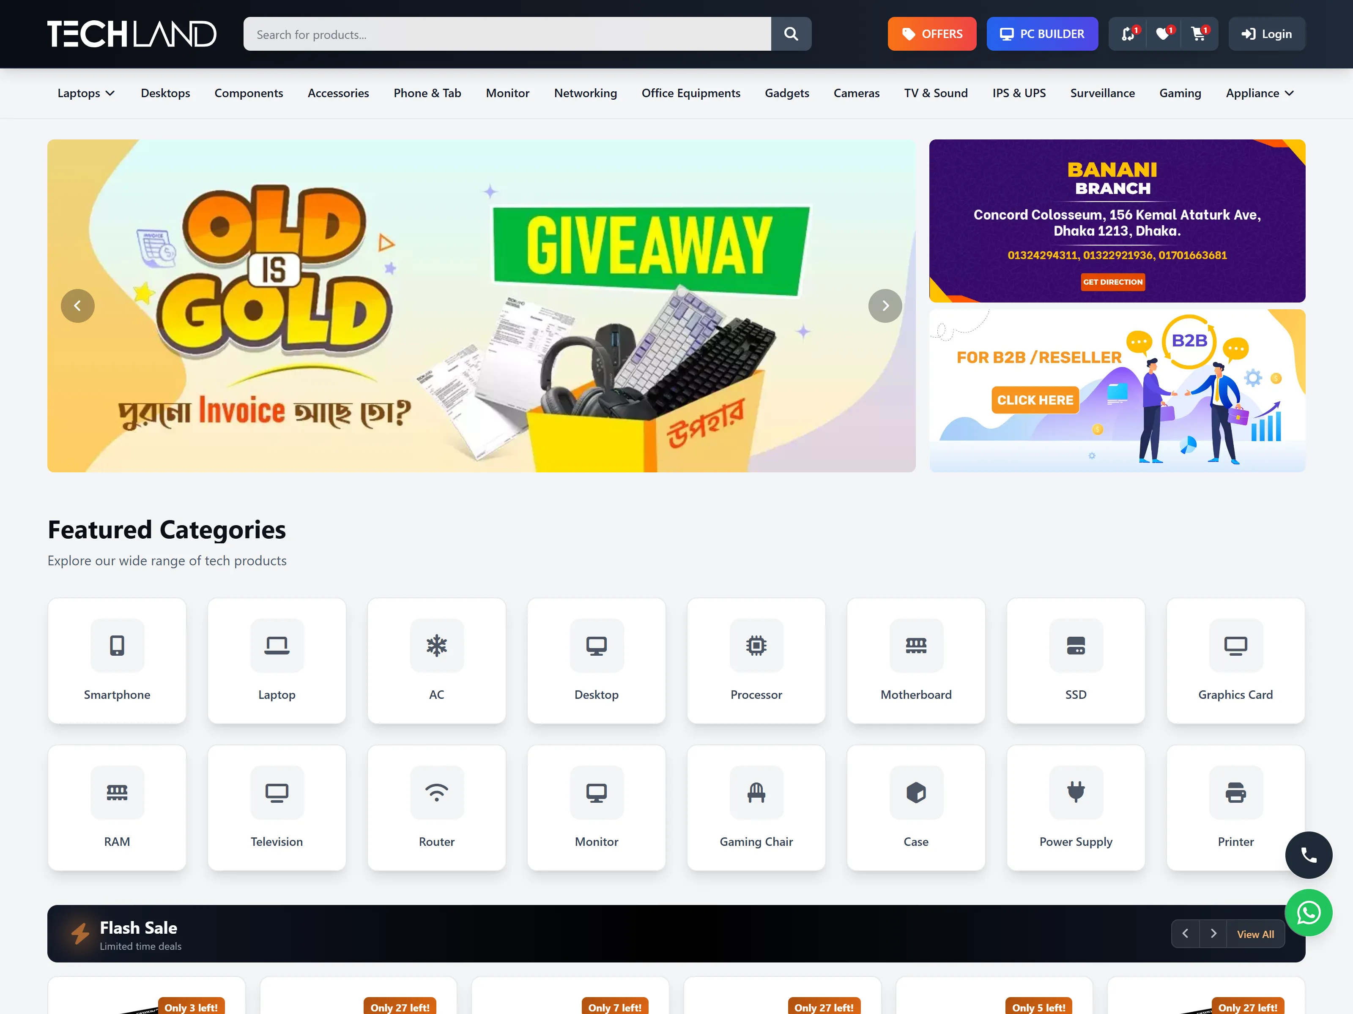Select the Router wifi category

pyautogui.click(x=437, y=808)
